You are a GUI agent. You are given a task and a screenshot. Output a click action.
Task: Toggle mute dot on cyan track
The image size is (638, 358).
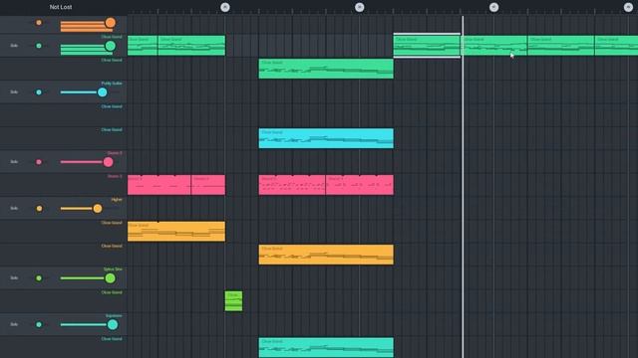(39, 92)
